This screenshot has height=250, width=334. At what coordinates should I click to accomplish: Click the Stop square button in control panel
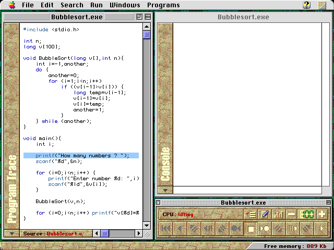pos(251,228)
